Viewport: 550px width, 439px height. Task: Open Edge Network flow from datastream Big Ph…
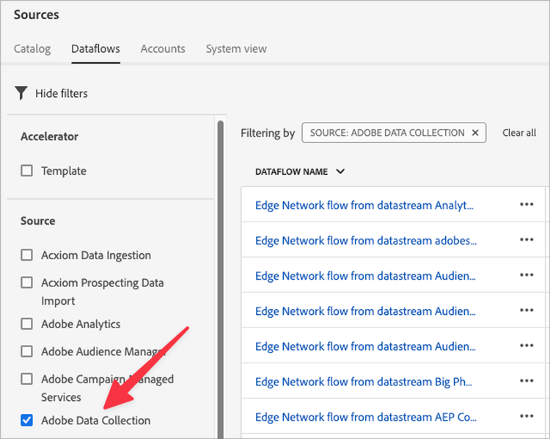(x=364, y=382)
